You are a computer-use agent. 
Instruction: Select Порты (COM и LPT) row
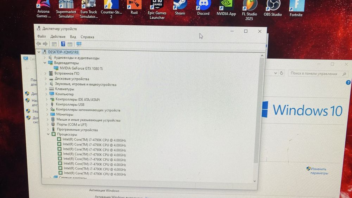[71, 124]
